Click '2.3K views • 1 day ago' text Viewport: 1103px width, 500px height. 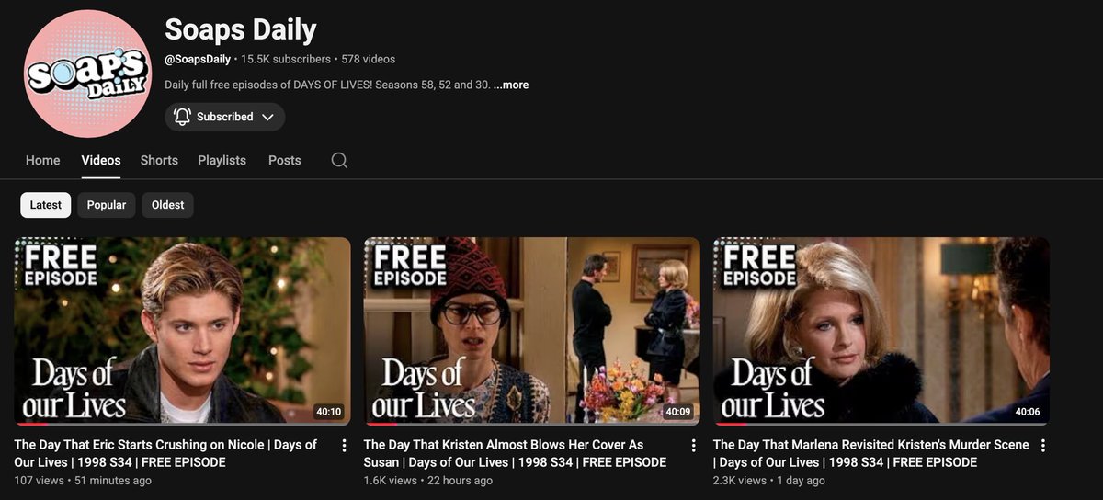coord(769,481)
